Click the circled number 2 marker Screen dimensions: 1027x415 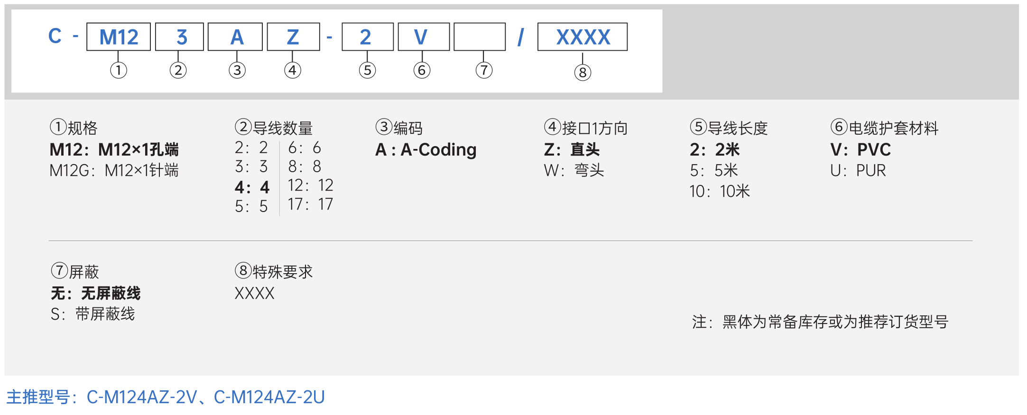pyautogui.click(x=178, y=70)
